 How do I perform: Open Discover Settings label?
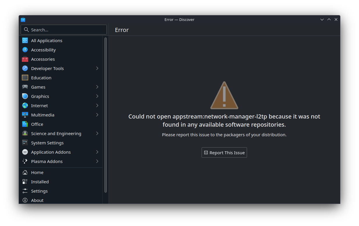point(39,191)
